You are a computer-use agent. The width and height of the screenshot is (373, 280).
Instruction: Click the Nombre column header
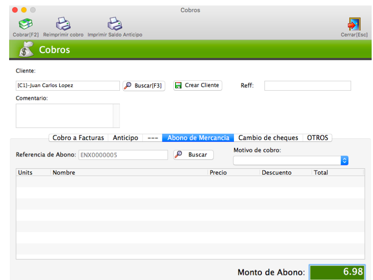tap(129, 172)
